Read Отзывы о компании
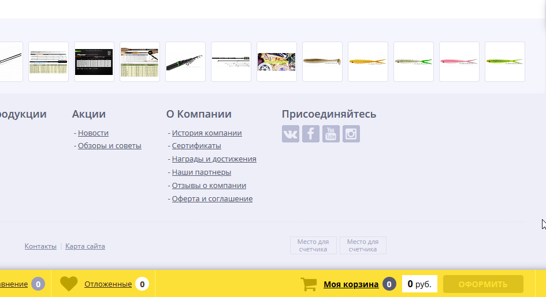The width and height of the screenshot is (546, 297). [x=209, y=186]
